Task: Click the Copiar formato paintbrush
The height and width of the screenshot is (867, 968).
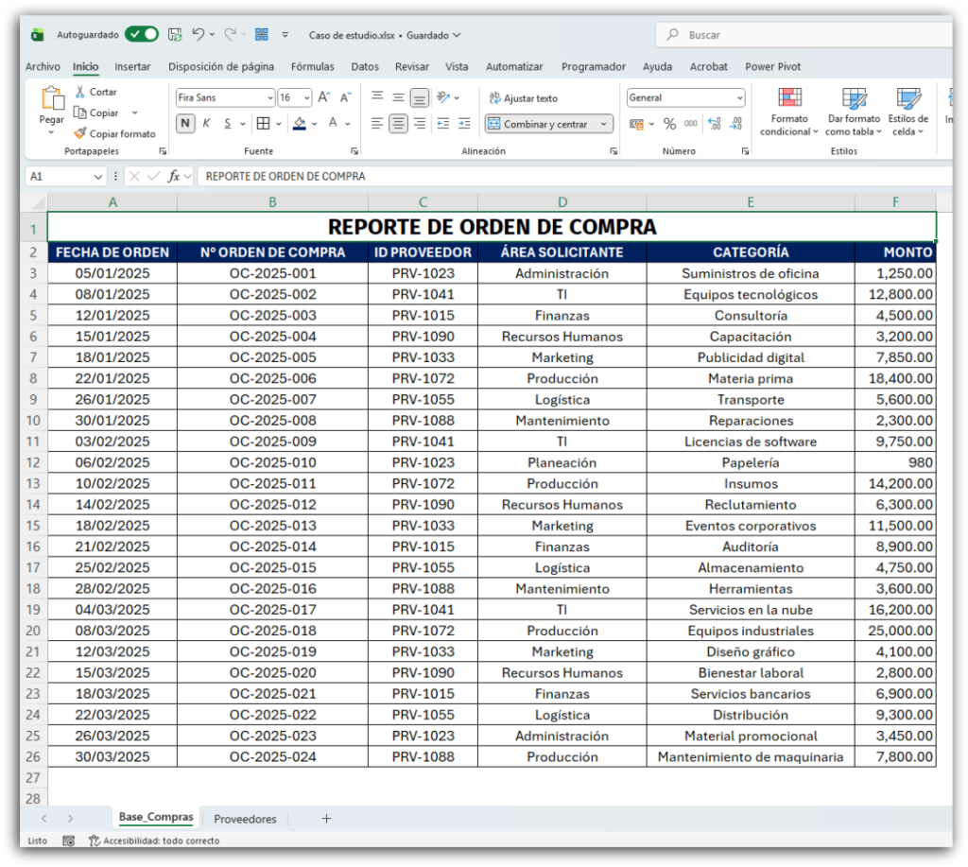Action: 80,133
